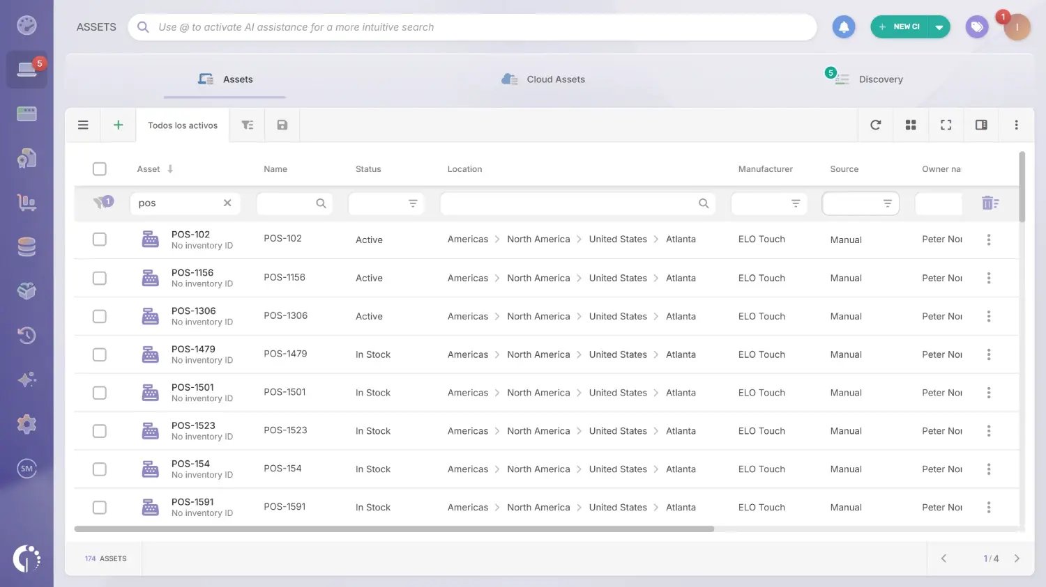This screenshot has height=587, width=1046.
Task: Open the dashboard palette icon in sidebar
Action: click(x=26, y=25)
